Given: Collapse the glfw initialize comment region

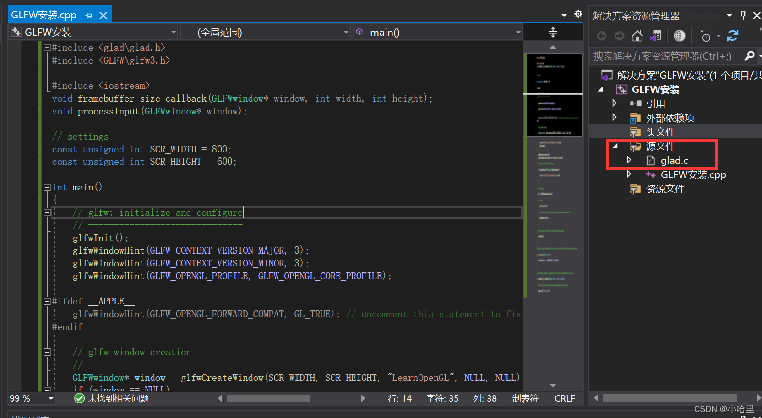Looking at the screenshot, I should 47,212.
